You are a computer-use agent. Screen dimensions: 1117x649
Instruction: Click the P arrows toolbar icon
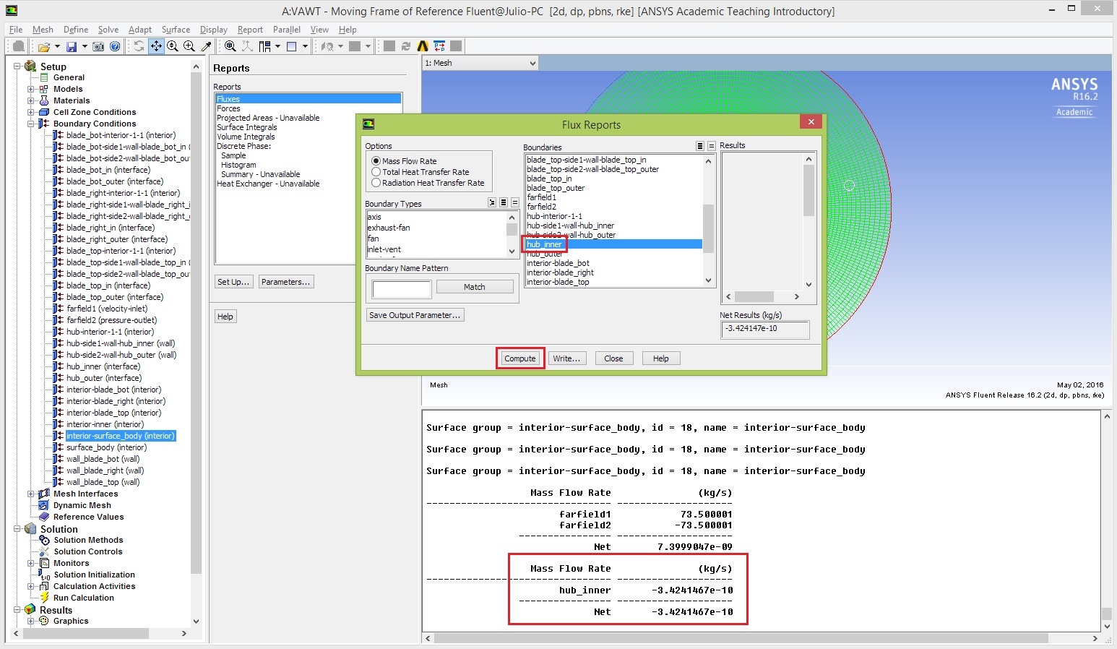439,46
